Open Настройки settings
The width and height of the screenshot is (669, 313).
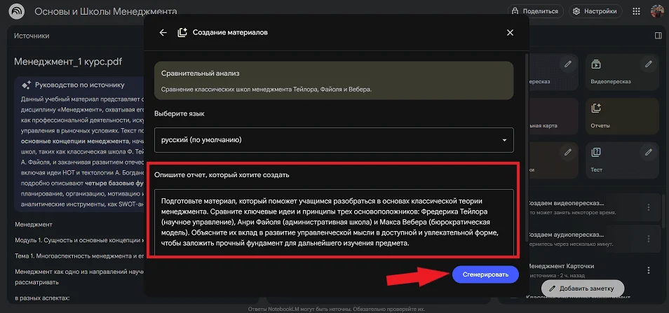click(596, 11)
